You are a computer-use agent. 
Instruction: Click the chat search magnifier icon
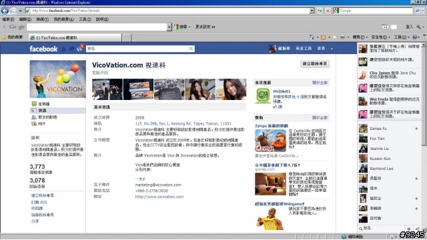[x=360, y=229]
